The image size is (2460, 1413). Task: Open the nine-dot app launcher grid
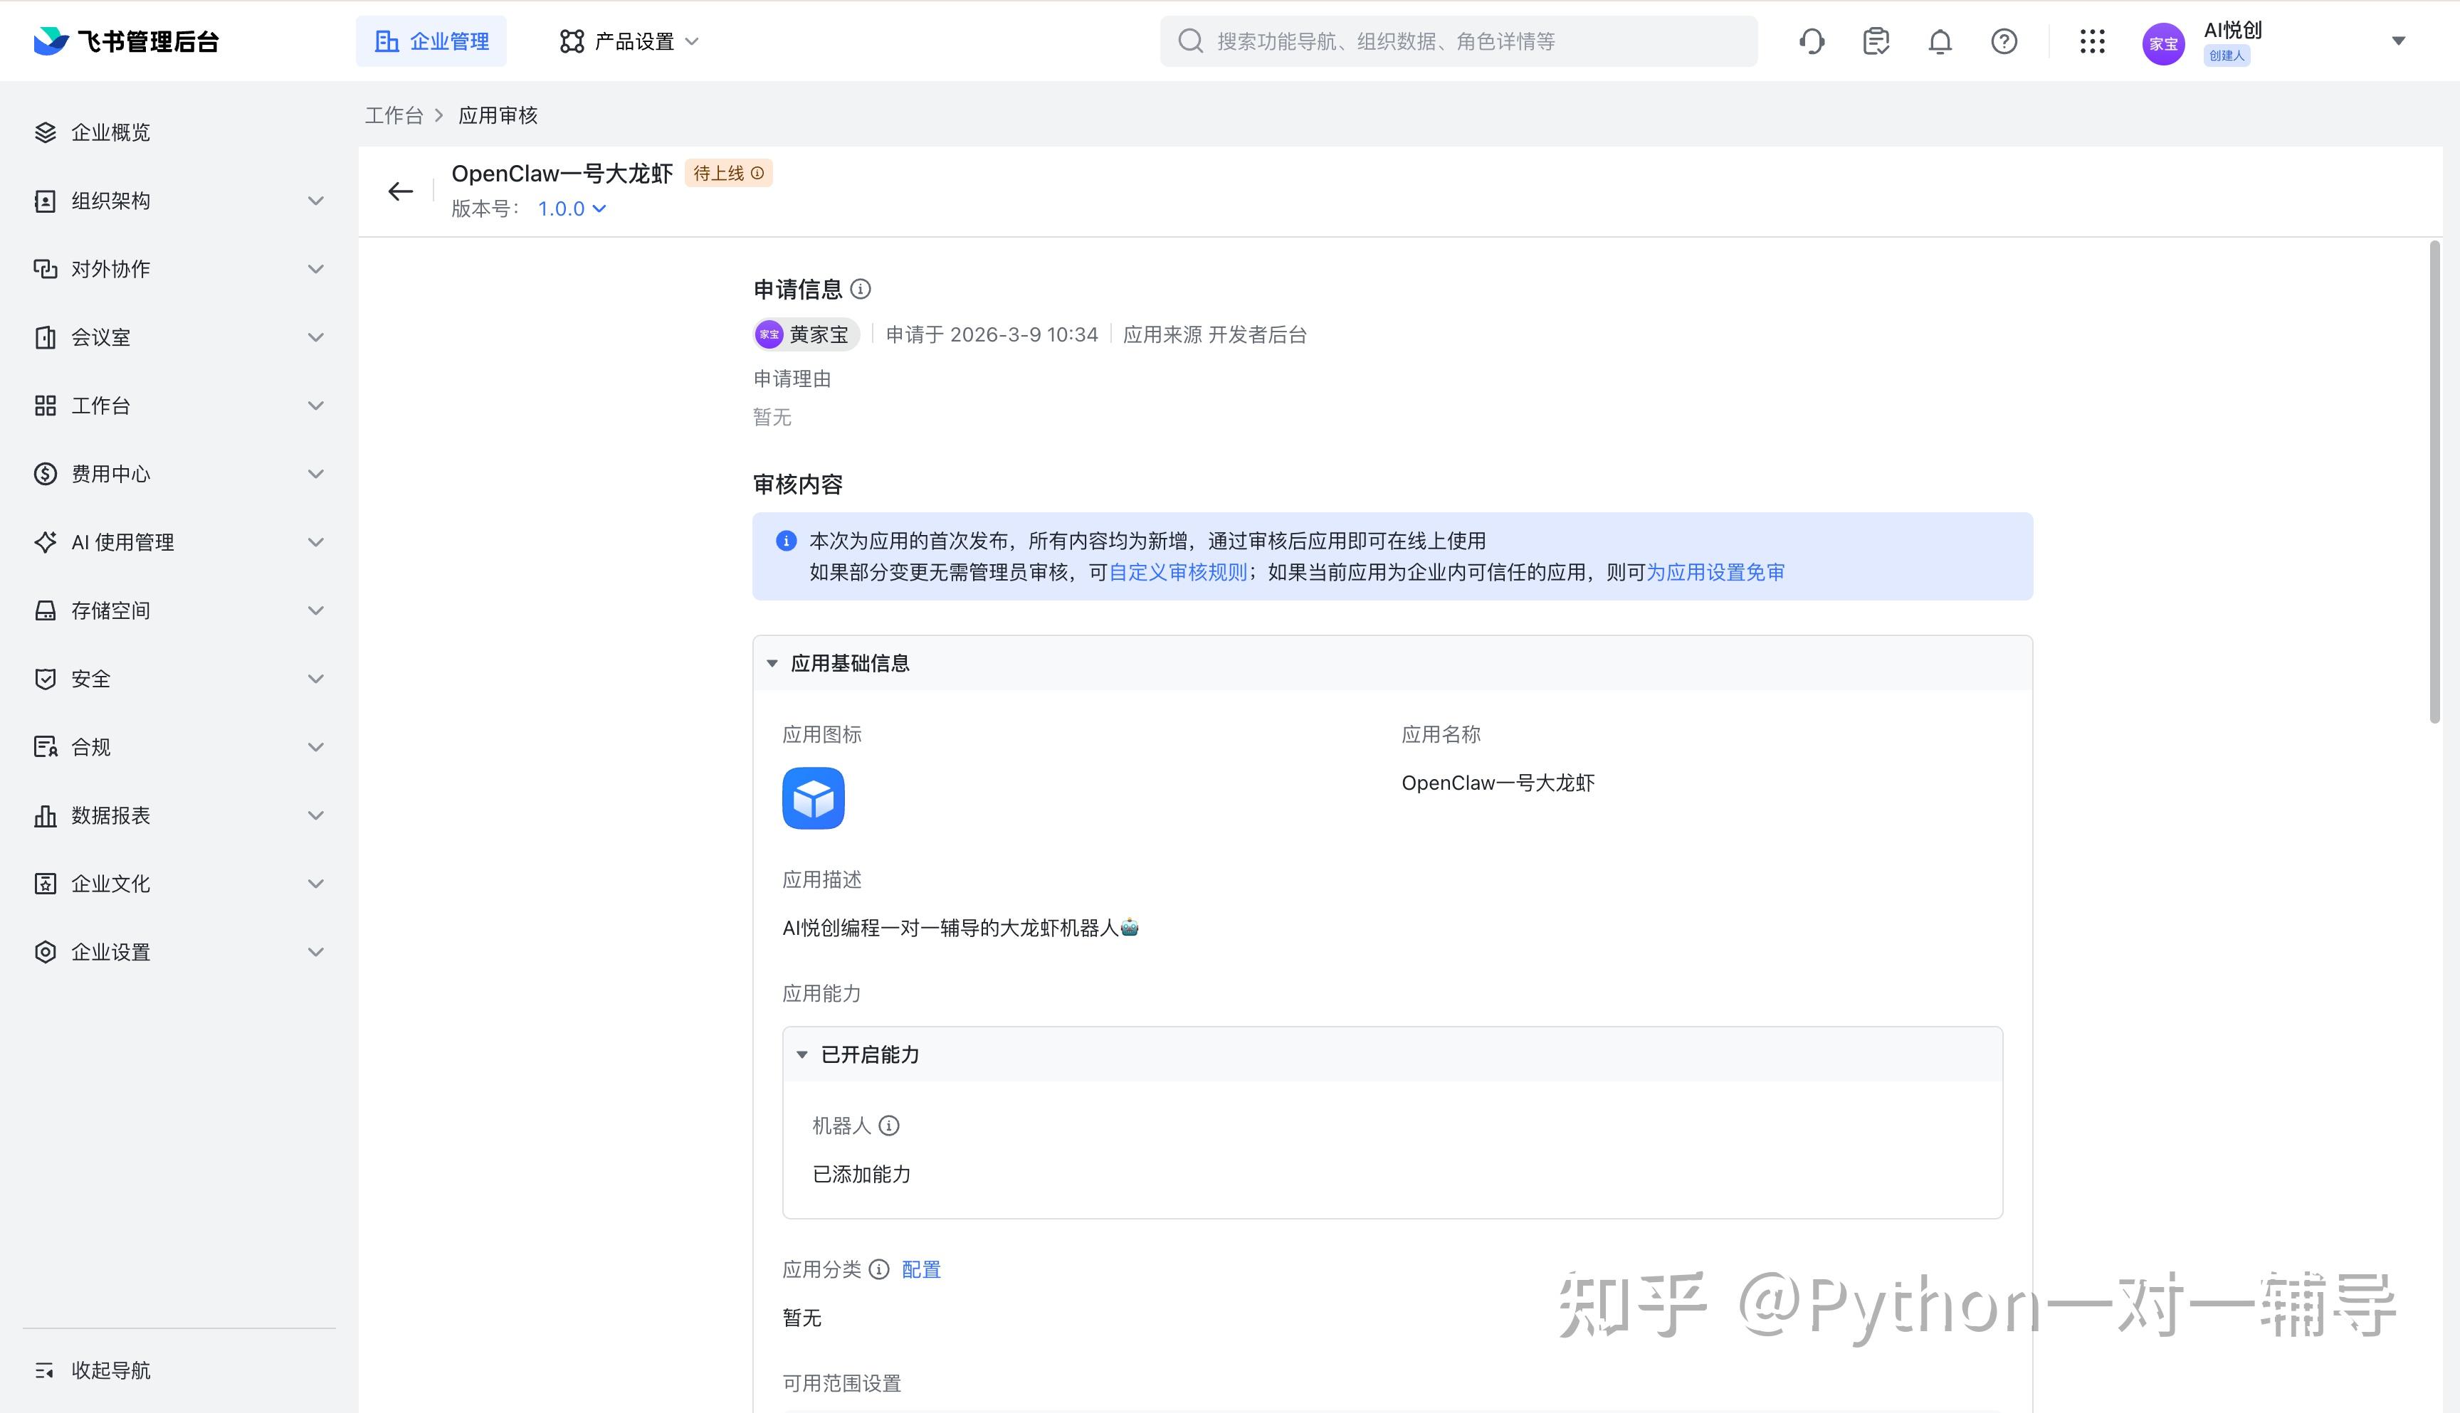2092,42
